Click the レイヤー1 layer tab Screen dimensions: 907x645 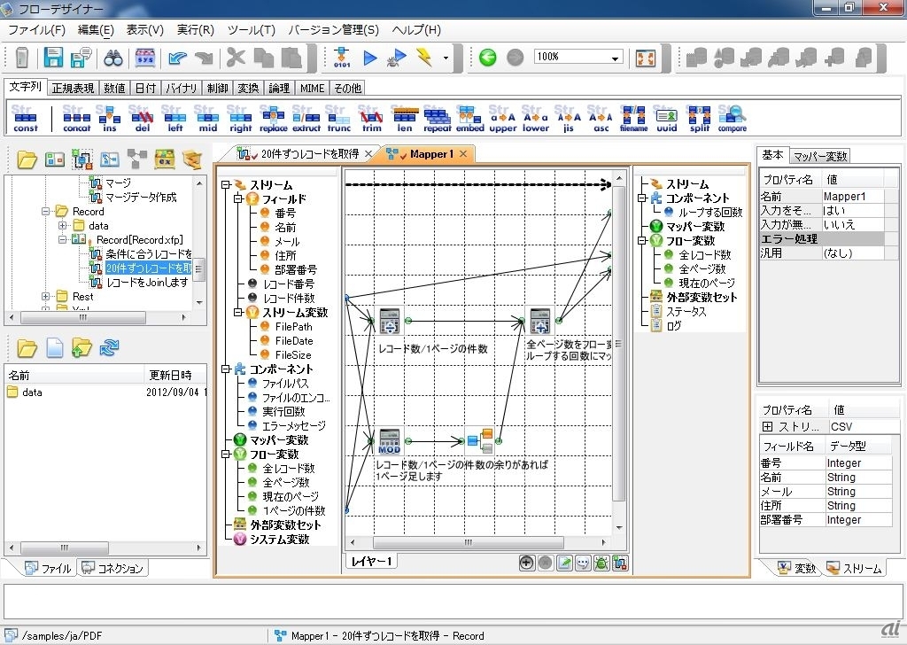click(x=370, y=561)
